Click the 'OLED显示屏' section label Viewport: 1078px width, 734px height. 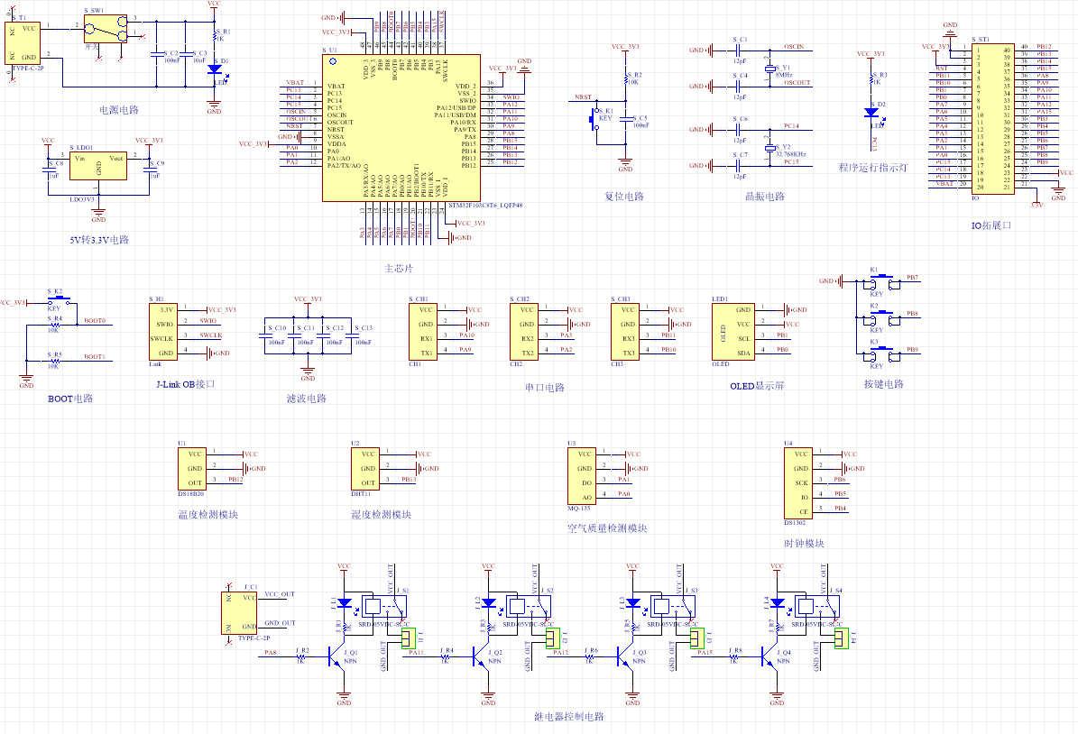pyautogui.click(x=757, y=386)
